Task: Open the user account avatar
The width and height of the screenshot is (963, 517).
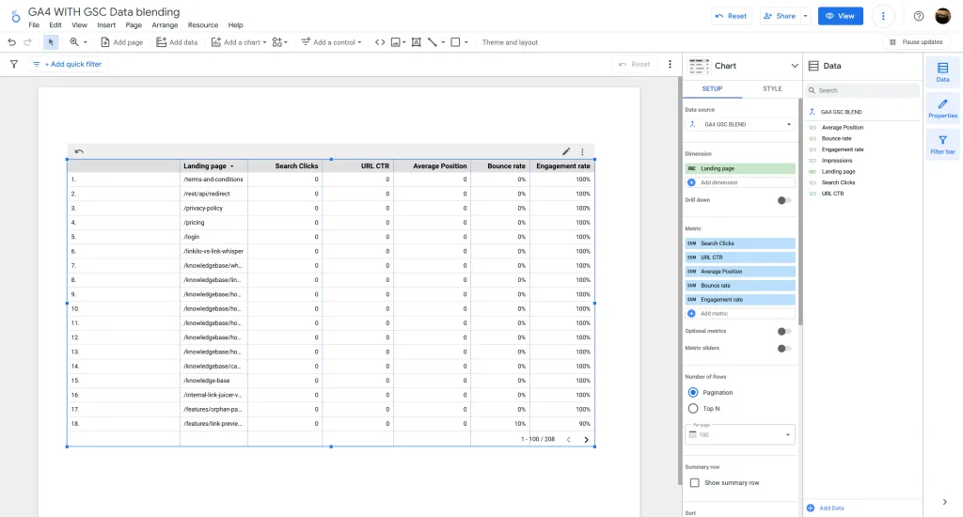Action: (x=942, y=16)
